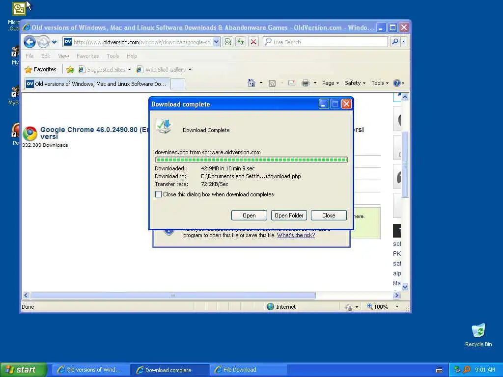Toggle Compatibility View icon
Viewport: 503px width, 377px height.
coord(228,42)
